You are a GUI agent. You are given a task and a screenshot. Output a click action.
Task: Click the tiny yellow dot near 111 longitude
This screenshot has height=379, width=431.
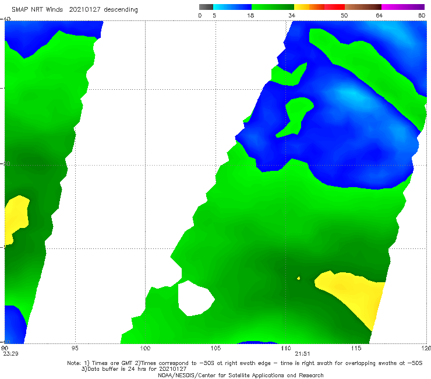pos(299,278)
